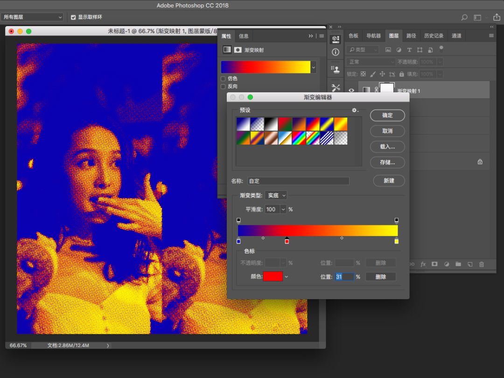Open the 所有图层 sample dropdown
The image size is (504, 378).
click(32, 17)
